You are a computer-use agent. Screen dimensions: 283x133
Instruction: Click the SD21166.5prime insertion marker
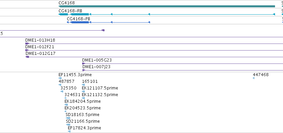[68, 125]
